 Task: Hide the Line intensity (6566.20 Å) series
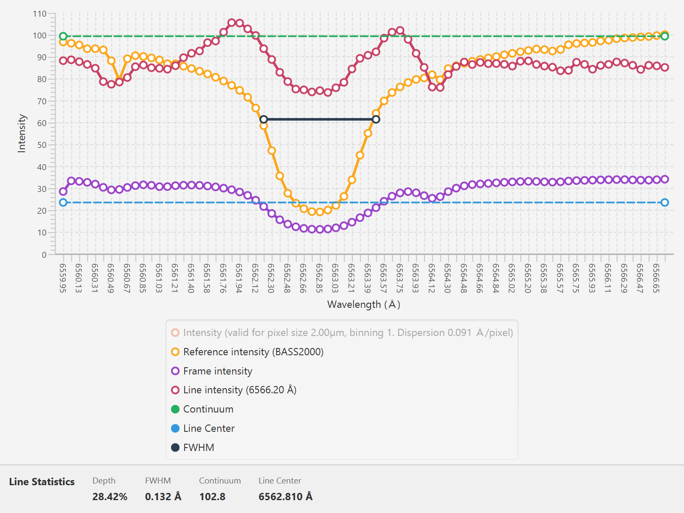click(233, 390)
